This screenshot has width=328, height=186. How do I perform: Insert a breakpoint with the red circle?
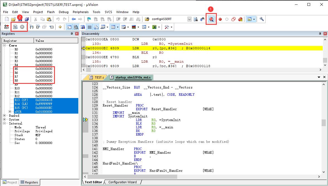point(220,19)
